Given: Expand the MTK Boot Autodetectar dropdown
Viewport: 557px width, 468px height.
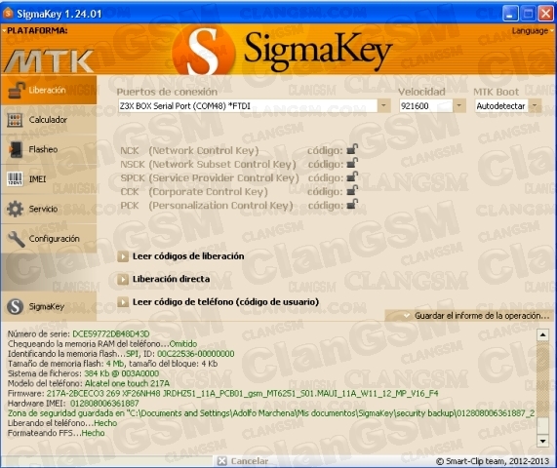Looking at the screenshot, I should pyautogui.click(x=535, y=106).
